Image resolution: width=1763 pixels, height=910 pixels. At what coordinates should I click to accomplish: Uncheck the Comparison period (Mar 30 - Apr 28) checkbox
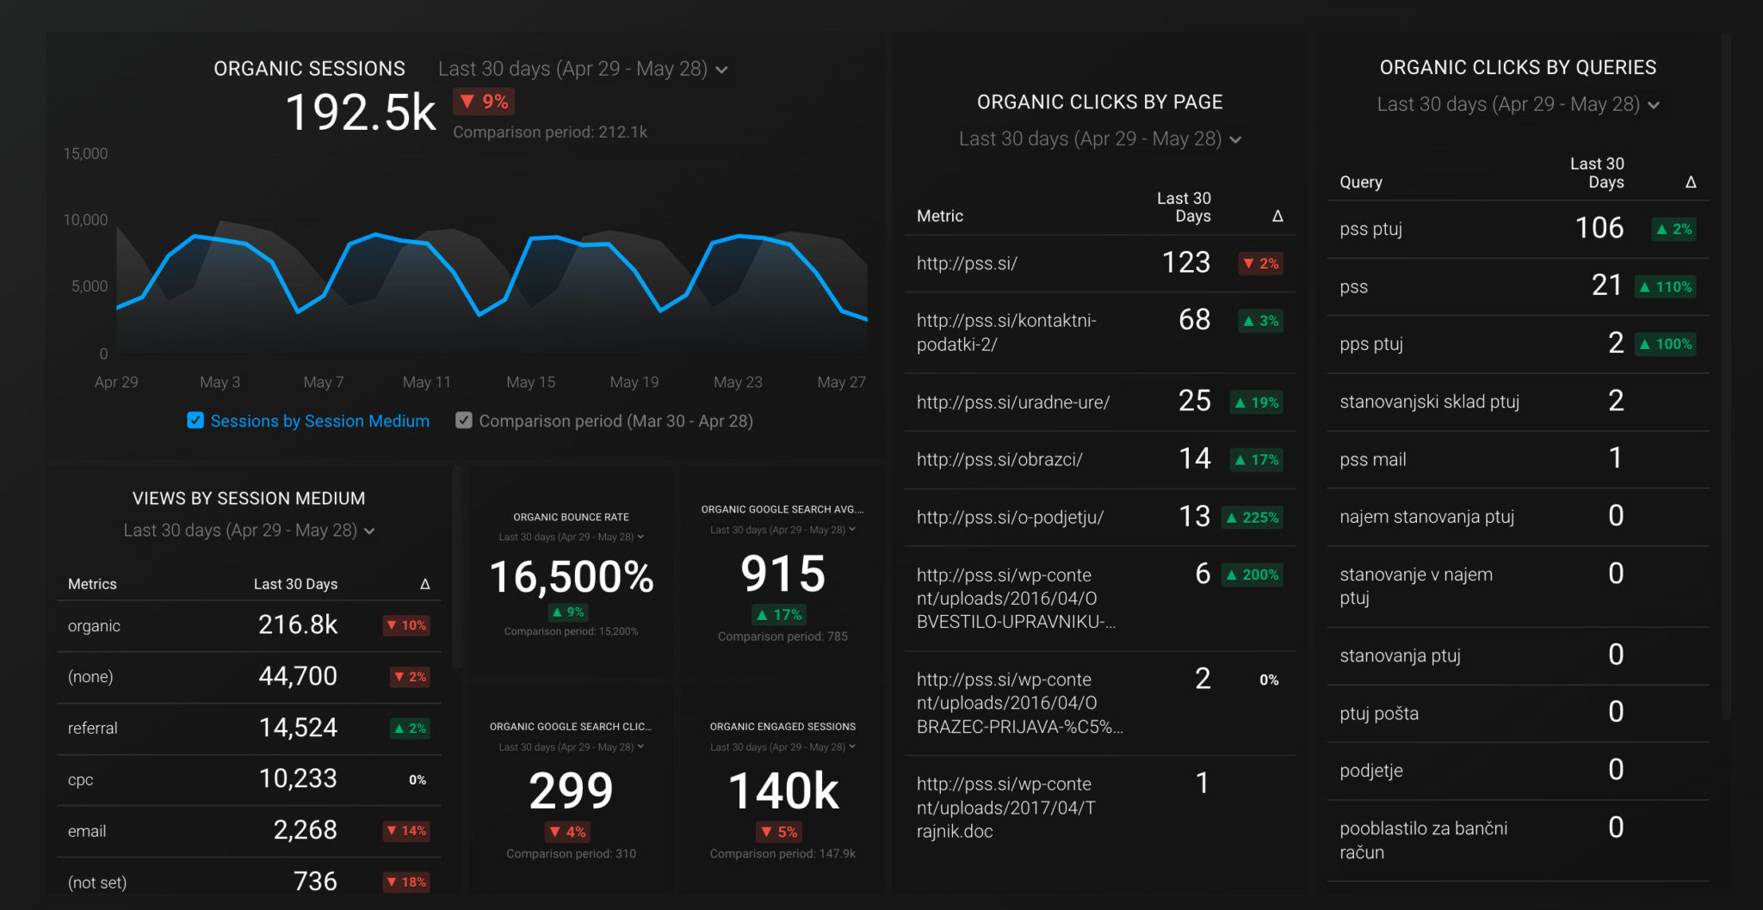(x=464, y=421)
